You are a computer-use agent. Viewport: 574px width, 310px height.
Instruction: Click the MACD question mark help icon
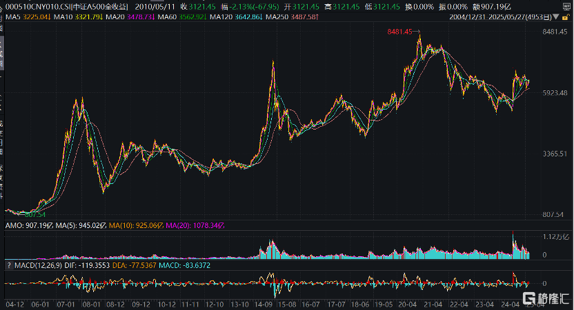coord(9,265)
